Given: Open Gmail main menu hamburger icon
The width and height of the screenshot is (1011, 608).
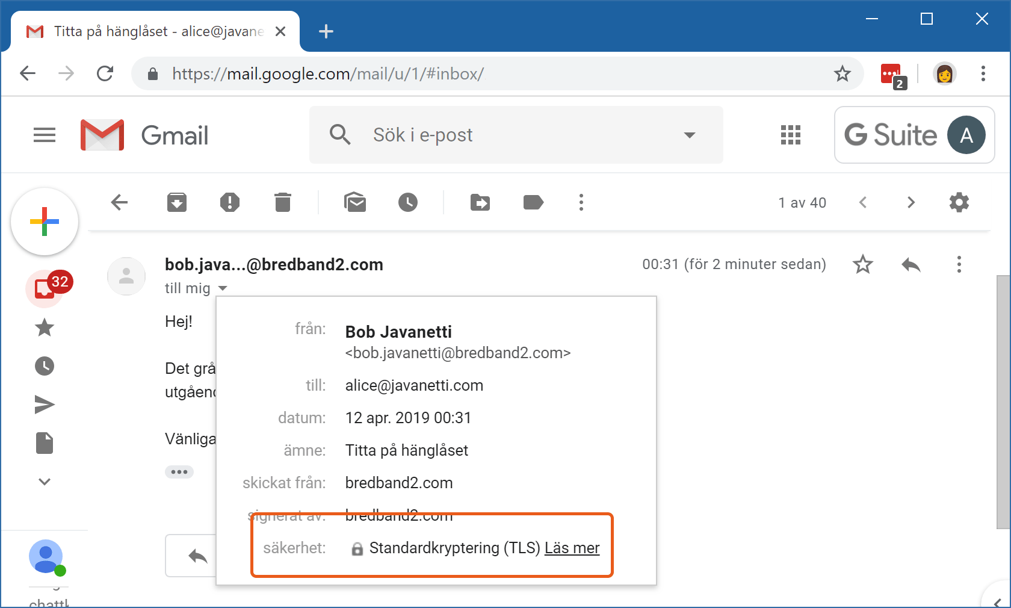Looking at the screenshot, I should pyautogui.click(x=45, y=135).
